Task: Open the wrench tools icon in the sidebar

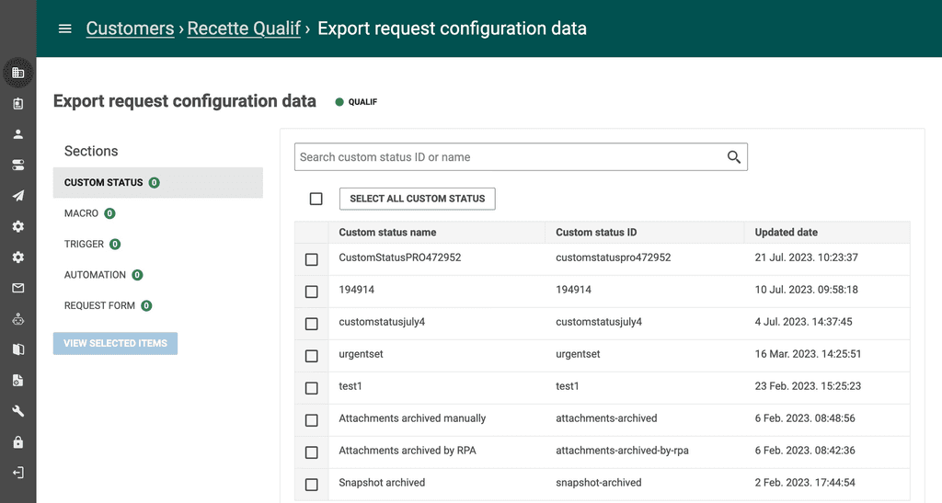Action: [x=17, y=411]
